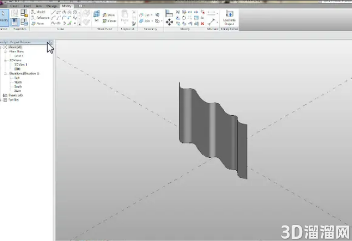Click the Offset tool icon
Image resolution: width=352 pixels, height=241 pixels.
(178, 18)
